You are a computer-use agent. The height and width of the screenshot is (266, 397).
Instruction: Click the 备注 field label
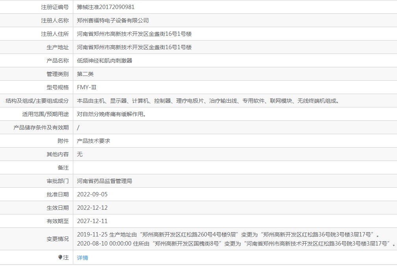63,168
